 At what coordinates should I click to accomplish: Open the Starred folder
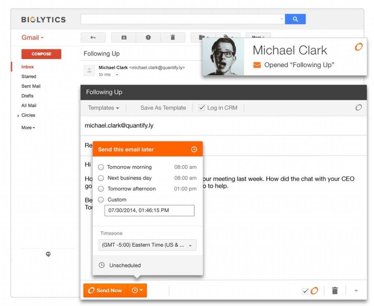point(29,76)
